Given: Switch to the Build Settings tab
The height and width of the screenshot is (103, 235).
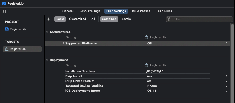Looking at the screenshot, I should point(116,11).
